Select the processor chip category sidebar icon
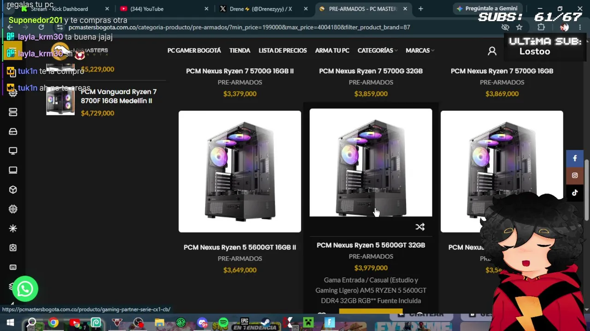This screenshot has width=590, height=331. [x=13, y=209]
